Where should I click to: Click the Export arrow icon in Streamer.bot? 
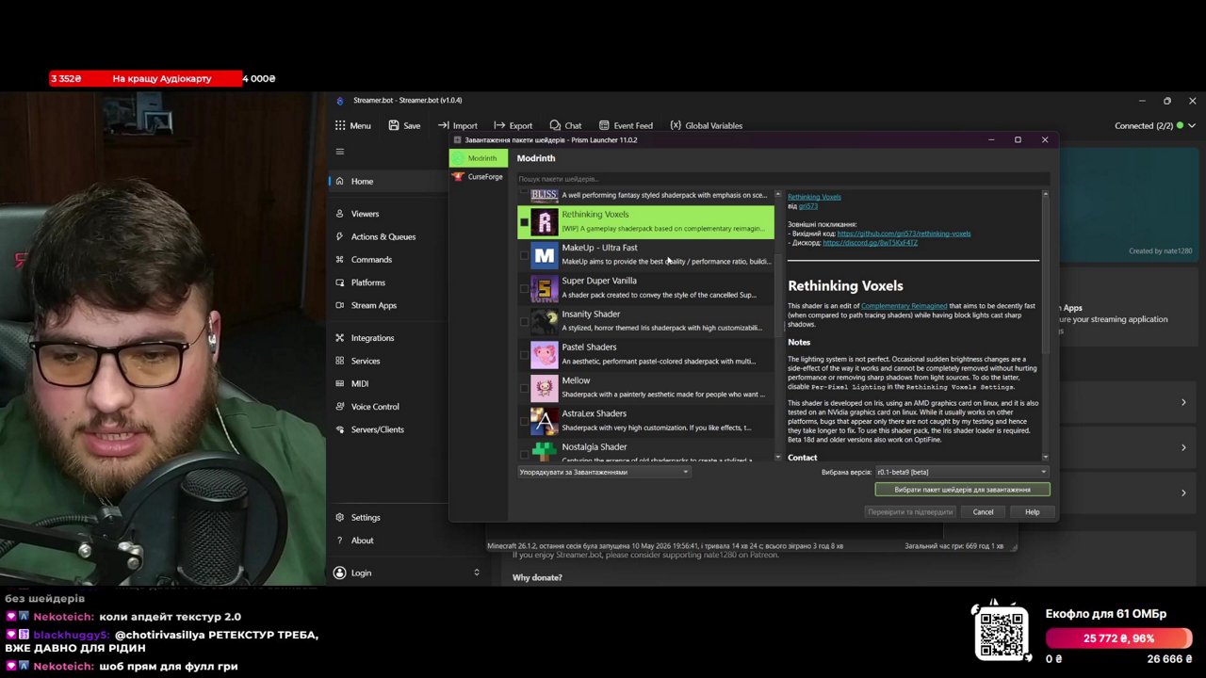(x=498, y=125)
